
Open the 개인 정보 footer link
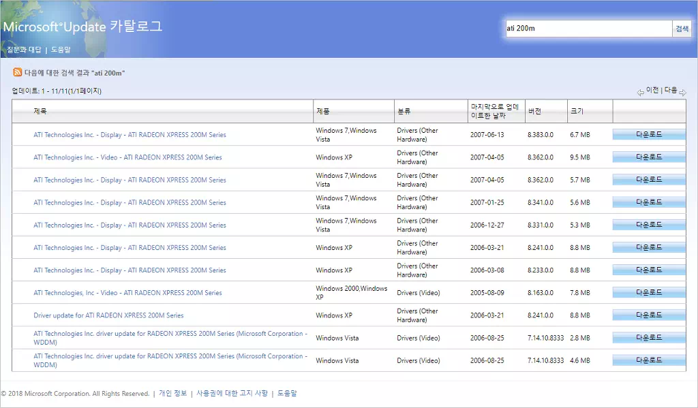coord(173,393)
